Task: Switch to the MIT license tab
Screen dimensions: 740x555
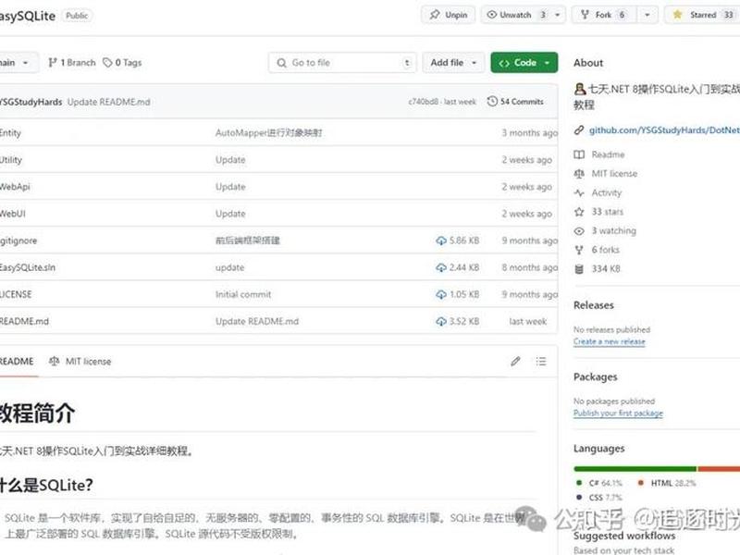Action: (80, 361)
